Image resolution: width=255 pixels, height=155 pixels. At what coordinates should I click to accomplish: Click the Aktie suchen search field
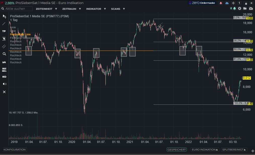[18, 9]
